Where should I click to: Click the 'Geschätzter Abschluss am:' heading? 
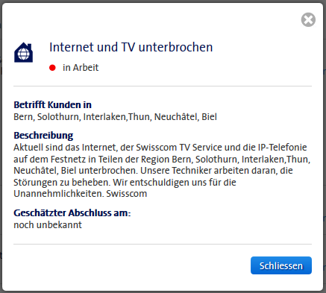tap(72, 213)
